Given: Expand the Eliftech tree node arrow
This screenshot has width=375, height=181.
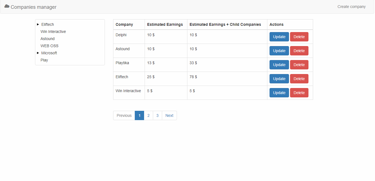Looking at the screenshot, I should [38, 24].
